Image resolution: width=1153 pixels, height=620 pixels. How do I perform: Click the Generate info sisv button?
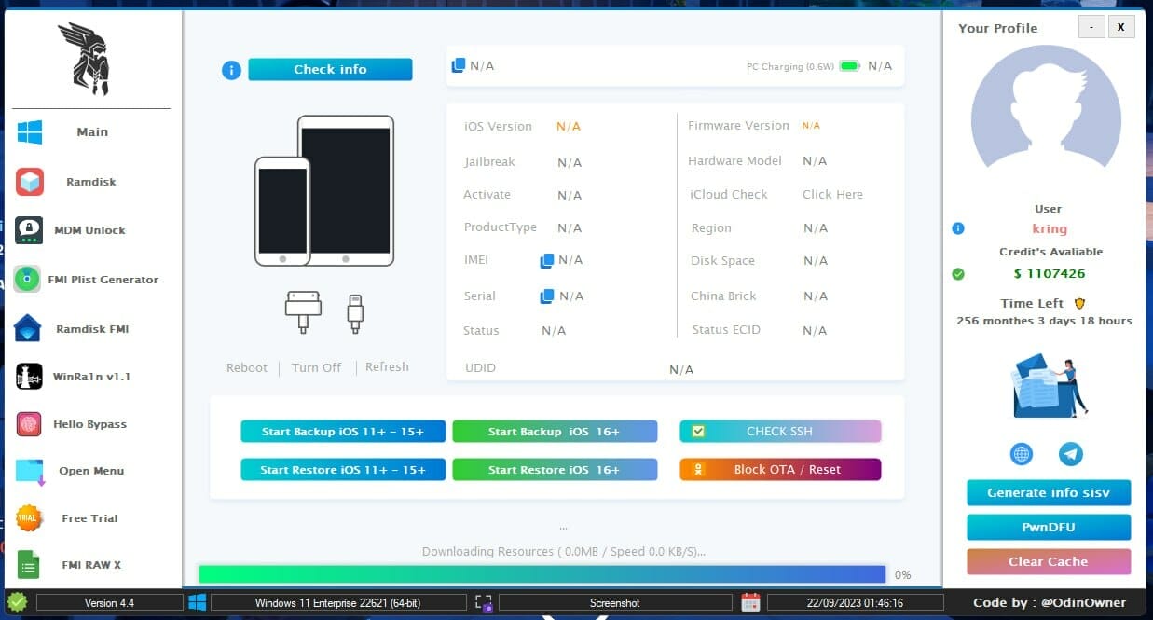coord(1049,492)
